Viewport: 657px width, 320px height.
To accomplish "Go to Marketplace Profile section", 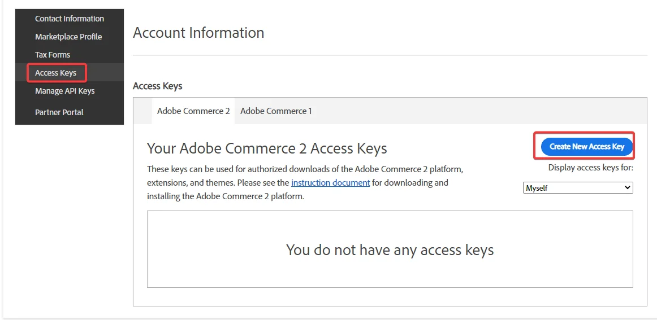I will 68,36.
